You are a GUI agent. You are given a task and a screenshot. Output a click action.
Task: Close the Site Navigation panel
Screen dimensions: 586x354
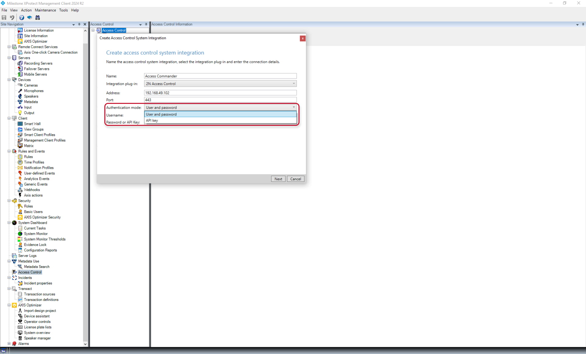pyautogui.click(x=85, y=24)
